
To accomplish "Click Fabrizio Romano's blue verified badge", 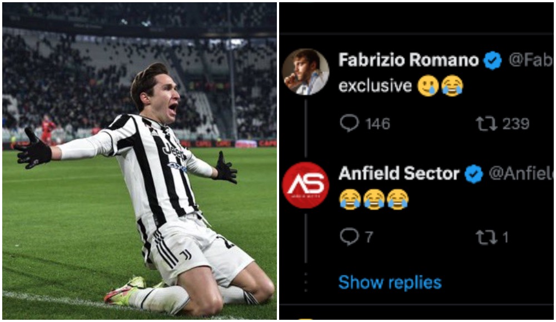I will point(493,60).
